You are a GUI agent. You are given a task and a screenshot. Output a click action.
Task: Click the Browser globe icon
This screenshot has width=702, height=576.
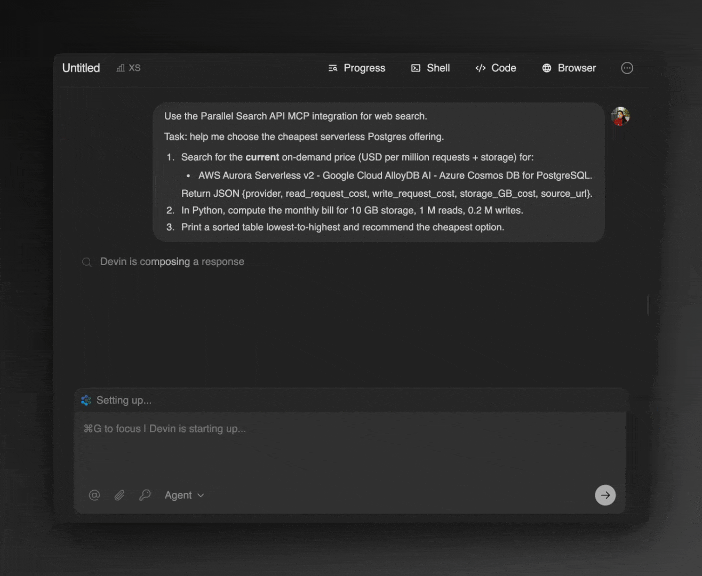546,68
